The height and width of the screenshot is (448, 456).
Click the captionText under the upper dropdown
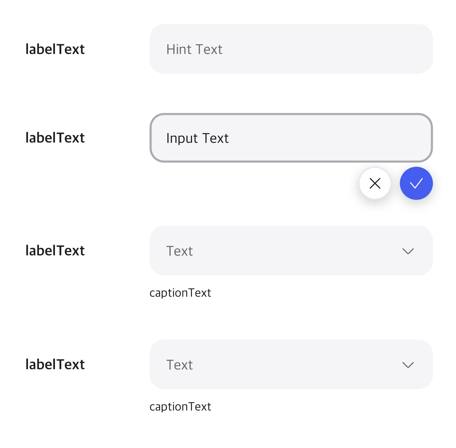(x=180, y=293)
